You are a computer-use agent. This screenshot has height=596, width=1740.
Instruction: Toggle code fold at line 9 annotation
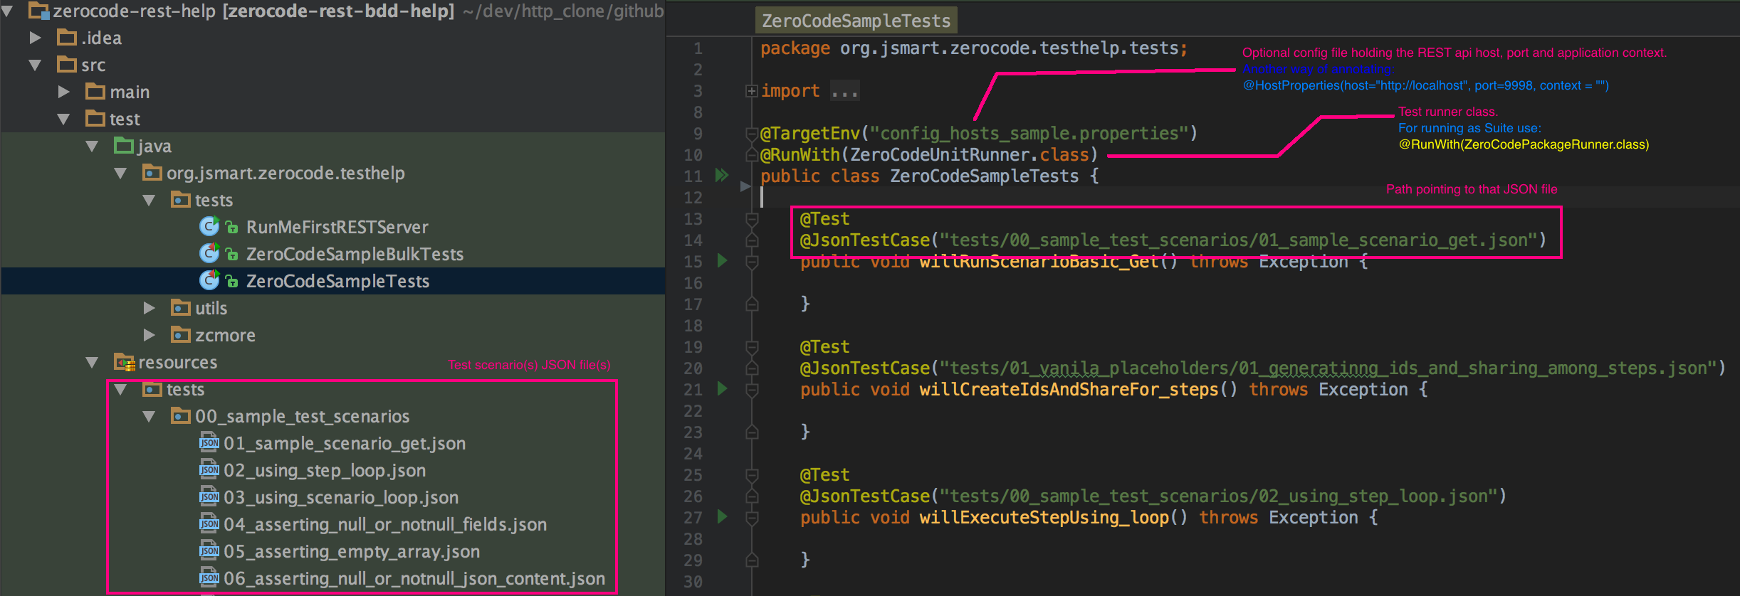click(x=751, y=134)
